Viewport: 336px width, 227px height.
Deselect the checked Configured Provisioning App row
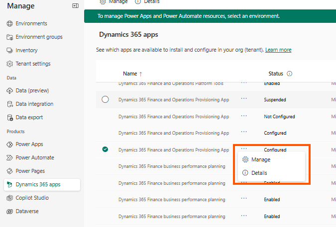[105, 149]
